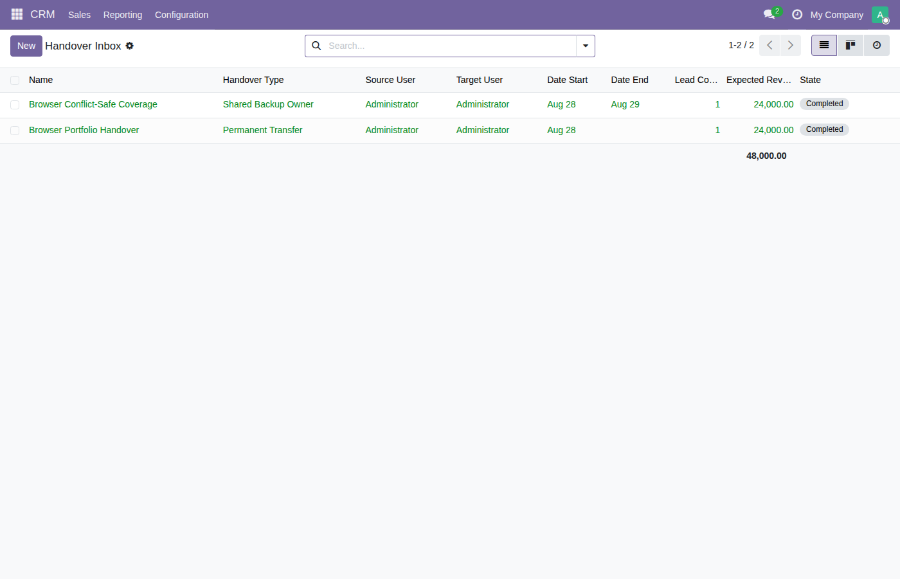Sort by Name column header
This screenshot has width=900, height=579.
(x=40, y=80)
